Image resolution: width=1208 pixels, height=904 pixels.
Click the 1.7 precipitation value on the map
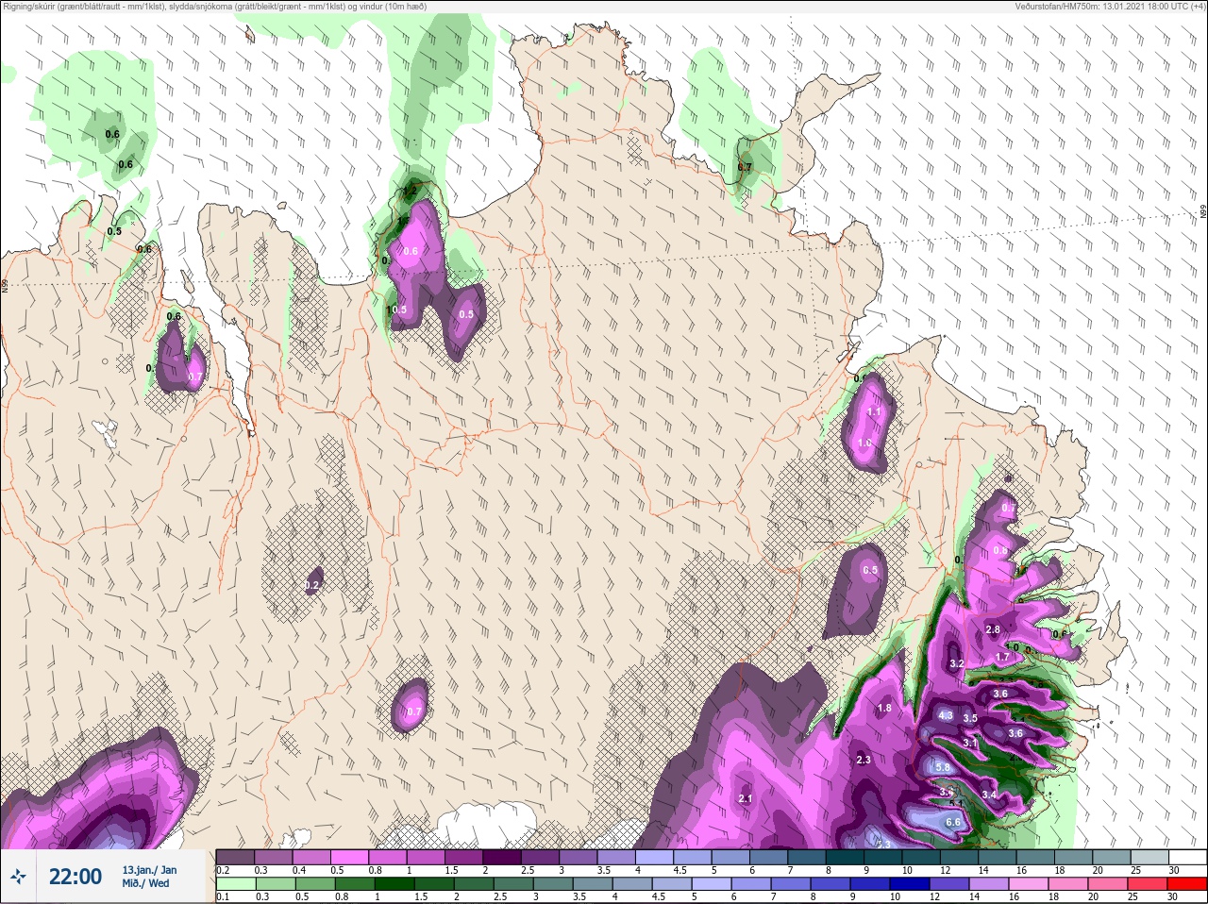coord(1002,657)
